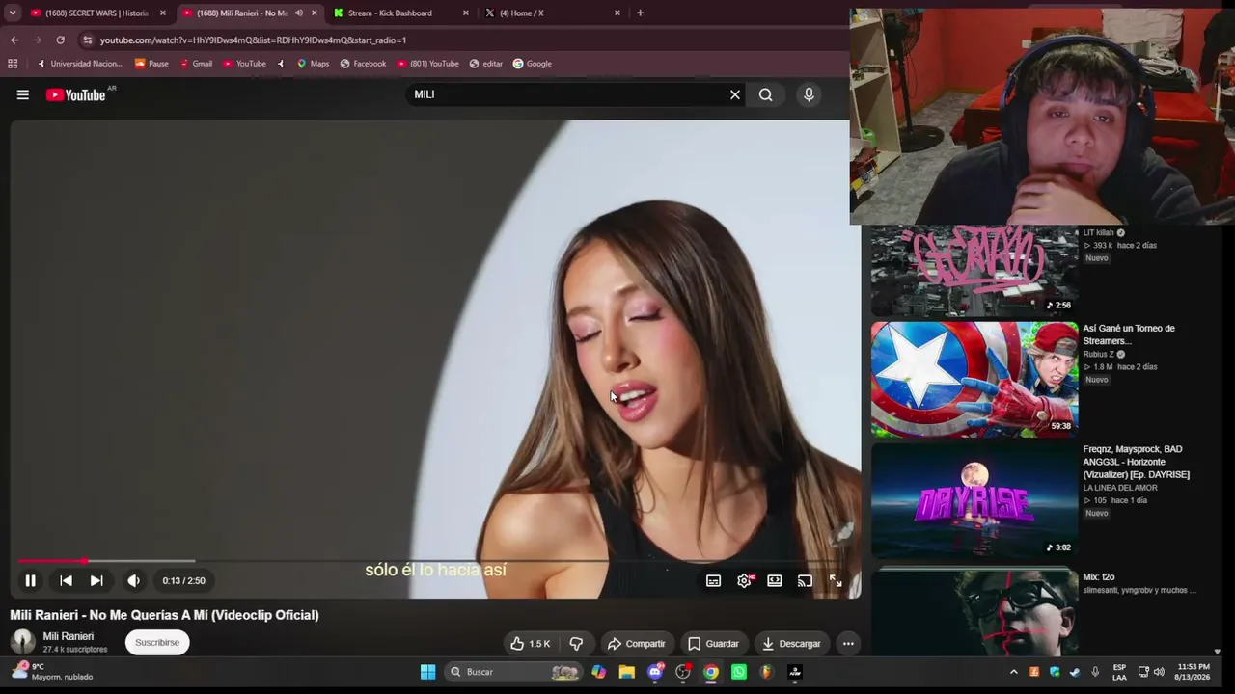Viewport: 1235px width, 694px height.
Task: Switch to the Stream - Kick Dashboard tab
Action: tap(400, 13)
